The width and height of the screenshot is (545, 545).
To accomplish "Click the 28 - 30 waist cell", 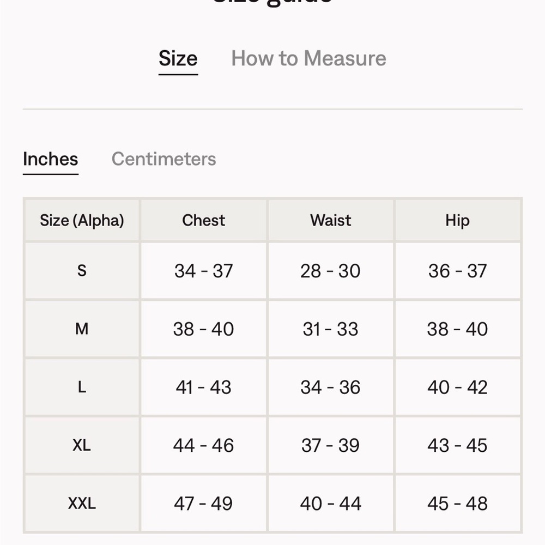I will tap(331, 271).
